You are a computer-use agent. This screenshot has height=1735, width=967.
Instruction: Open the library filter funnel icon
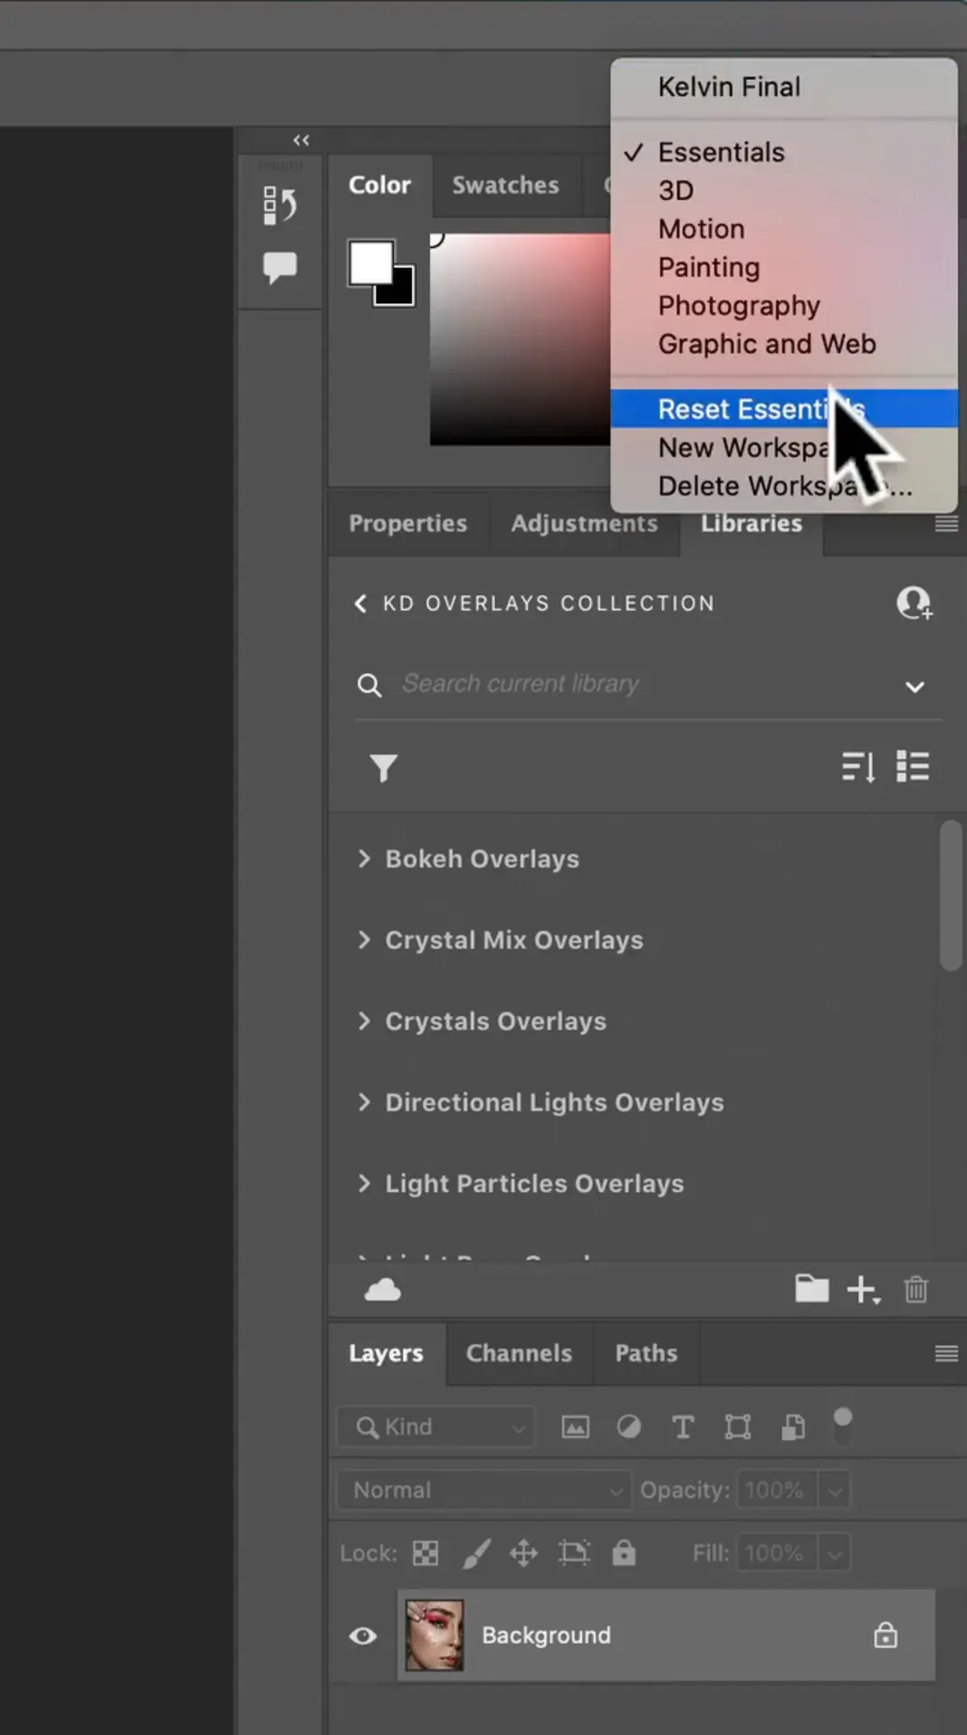(384, 767)
